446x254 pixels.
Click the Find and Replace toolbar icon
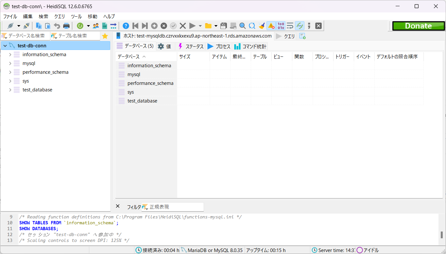[252, 25]
